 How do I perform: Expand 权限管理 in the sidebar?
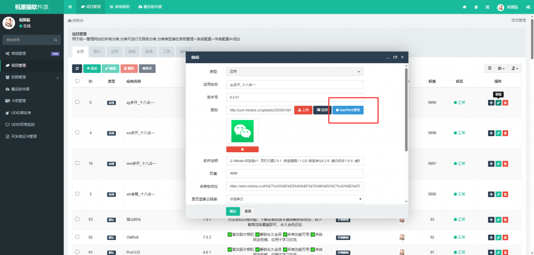32,77
